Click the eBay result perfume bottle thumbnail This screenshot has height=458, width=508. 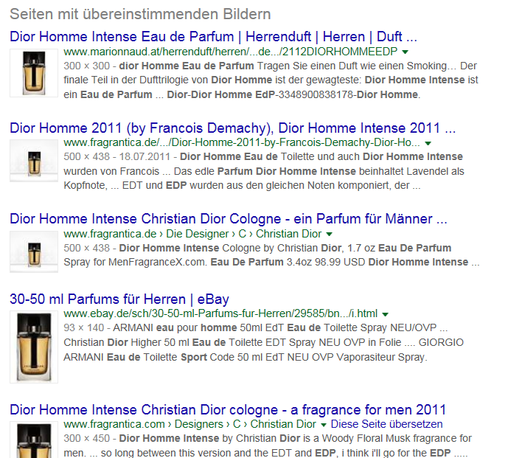34,347
